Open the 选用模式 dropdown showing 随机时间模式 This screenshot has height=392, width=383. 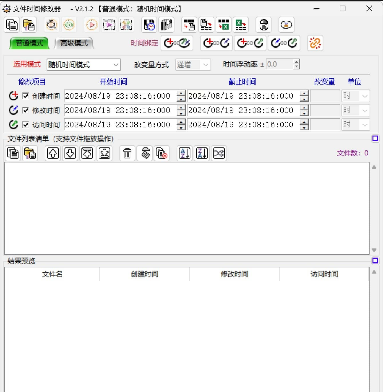point(84,65)
